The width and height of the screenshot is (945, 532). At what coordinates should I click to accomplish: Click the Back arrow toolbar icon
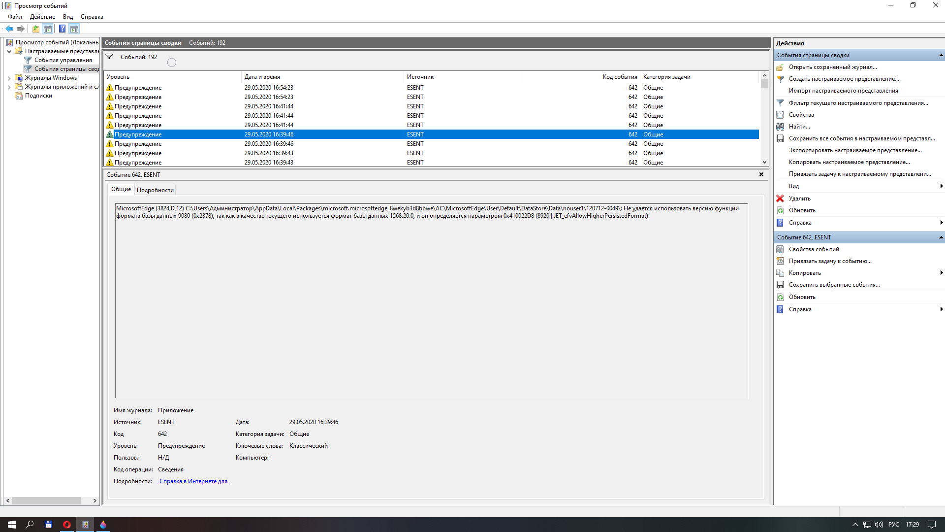pyautogui.click(x=9, y=29)
